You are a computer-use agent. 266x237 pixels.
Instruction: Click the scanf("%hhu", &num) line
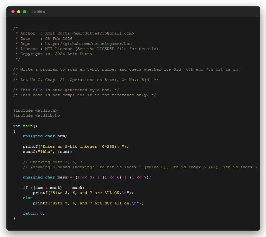(x=47, y=152)
